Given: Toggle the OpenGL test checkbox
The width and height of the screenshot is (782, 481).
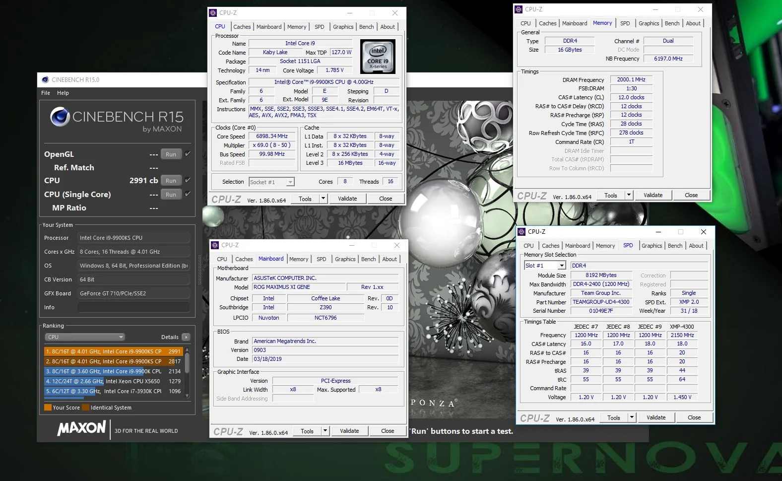Looking at the screenshot, I should (188, 154).
